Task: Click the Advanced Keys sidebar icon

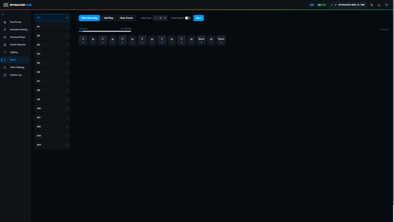Action: 5,37
